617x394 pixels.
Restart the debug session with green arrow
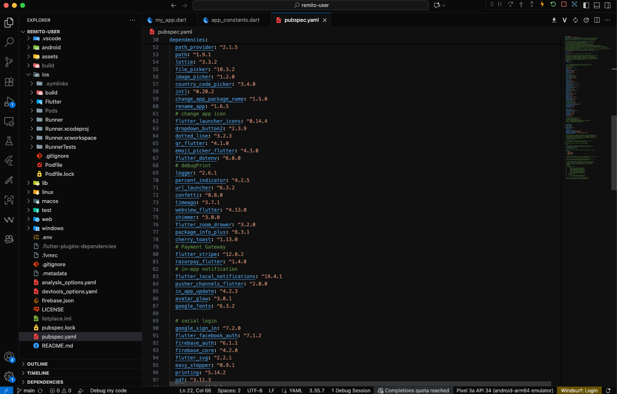click(x=553, y=5)
